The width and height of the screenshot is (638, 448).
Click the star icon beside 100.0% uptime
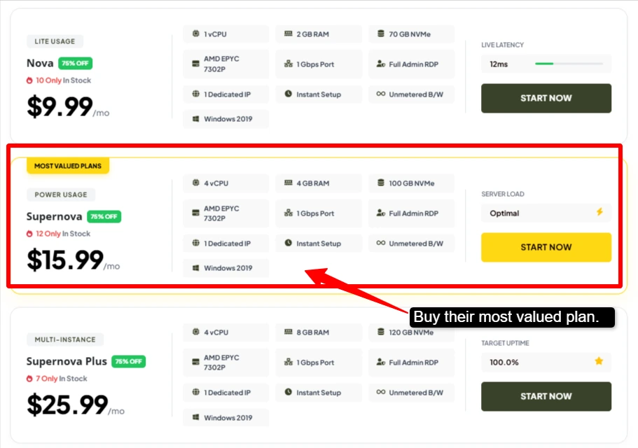[x=599, y=361]
